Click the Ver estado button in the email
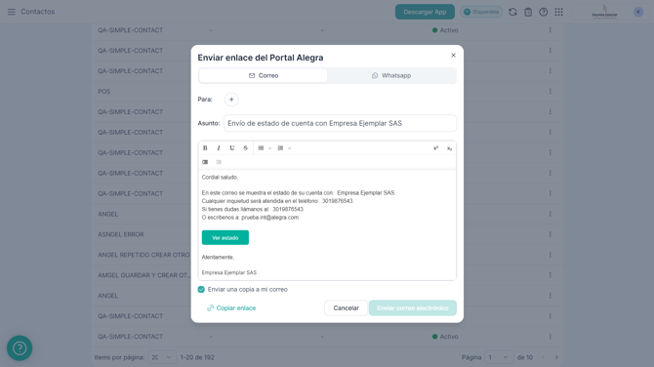The image size is (654, 367). click(x=225, y=238)
